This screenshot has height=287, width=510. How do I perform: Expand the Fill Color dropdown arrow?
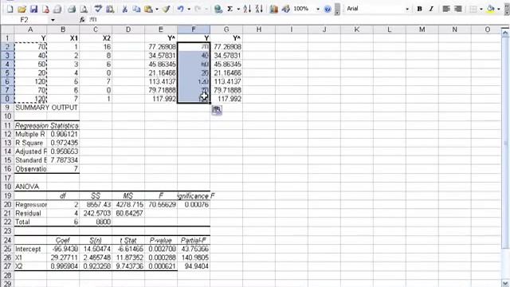(x=499, y=9)
